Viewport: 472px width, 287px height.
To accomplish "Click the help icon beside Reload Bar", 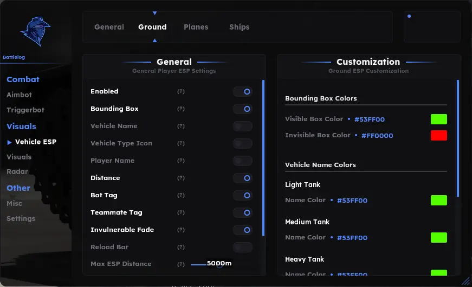I will [180, 247].
